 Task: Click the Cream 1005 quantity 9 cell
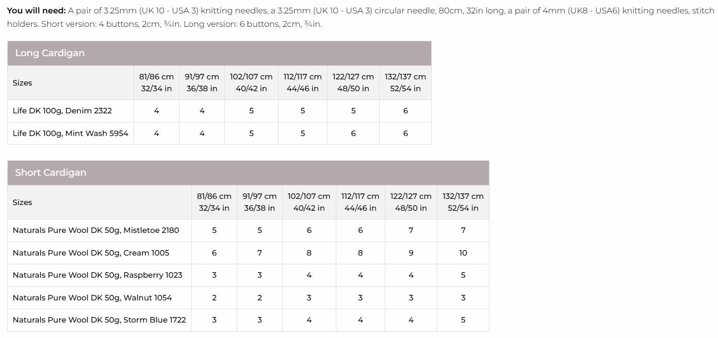pos(411,253)
